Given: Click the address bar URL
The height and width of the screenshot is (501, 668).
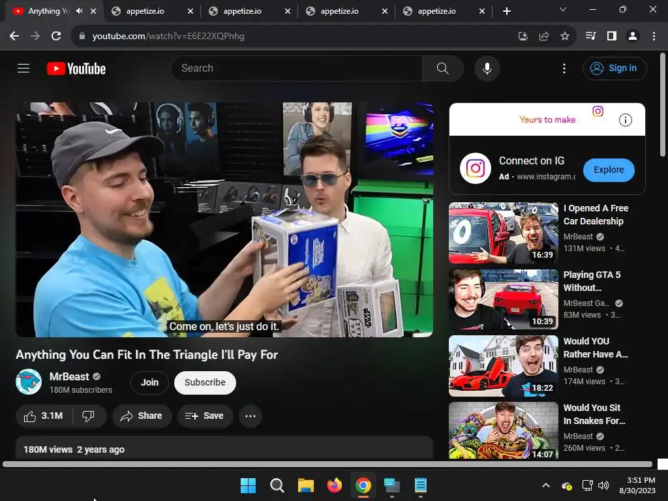Looking at the screenshot, I should click(168, 37).
